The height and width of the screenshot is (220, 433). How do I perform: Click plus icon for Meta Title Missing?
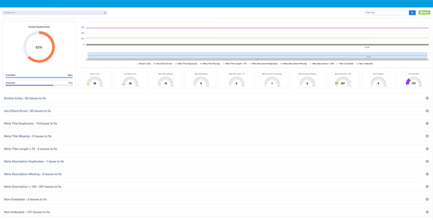[427, 136]
